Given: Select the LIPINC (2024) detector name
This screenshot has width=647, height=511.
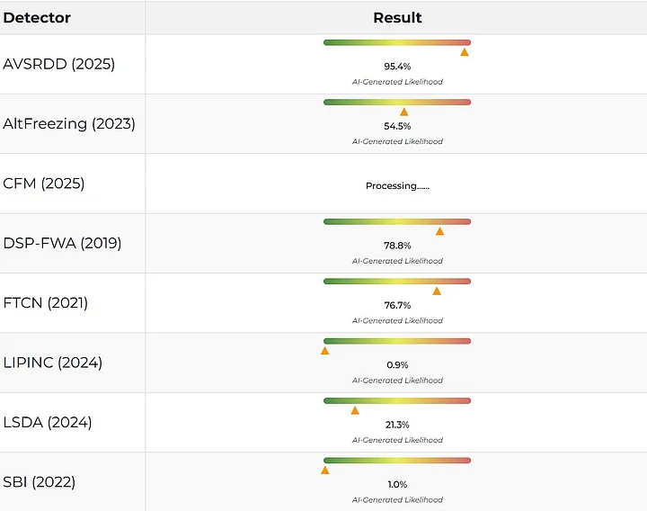Looking at the screenshot, I should coord(53,363).
